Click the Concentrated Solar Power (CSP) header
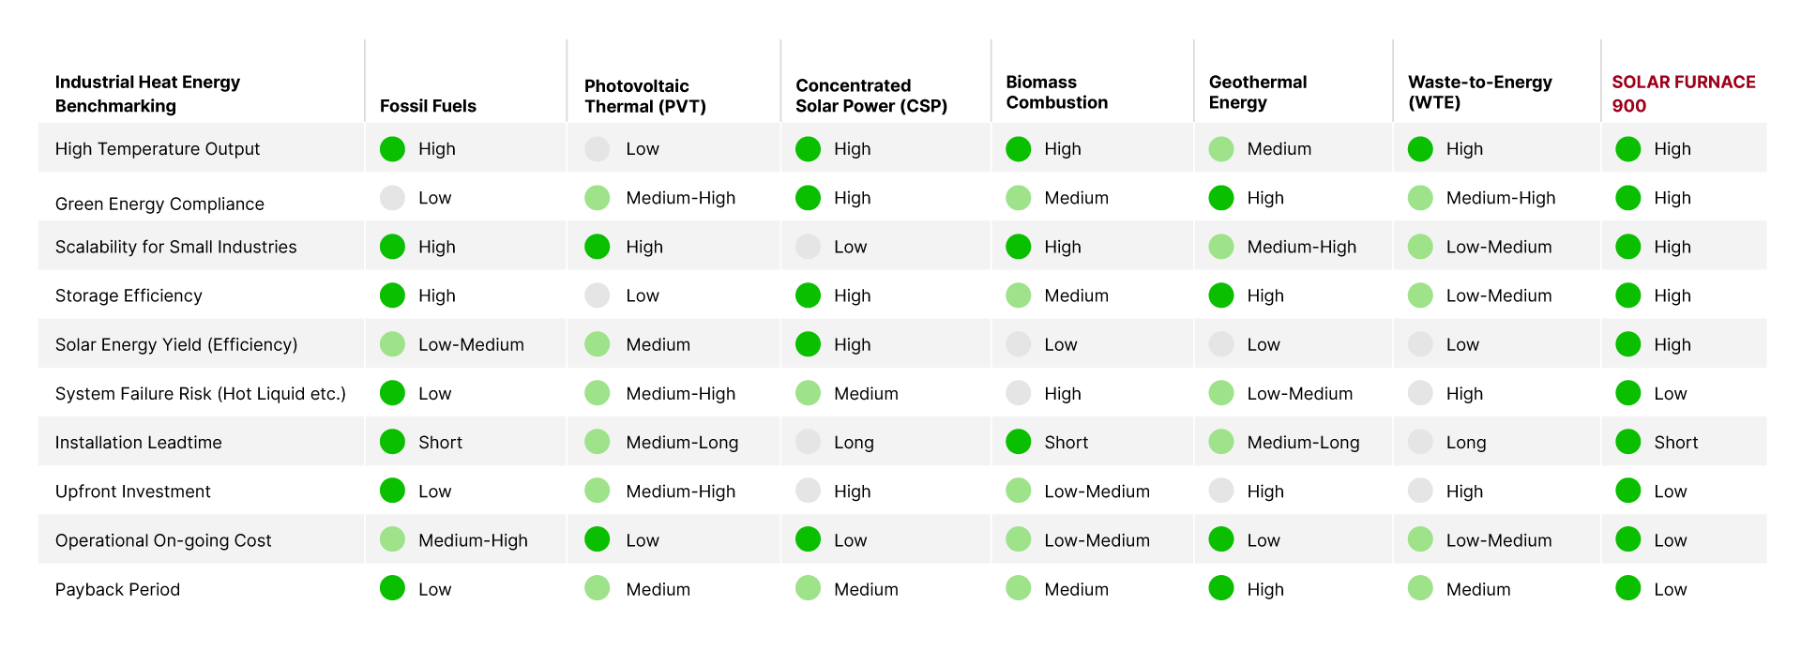1801x651 pixels. tap(870, 96)
